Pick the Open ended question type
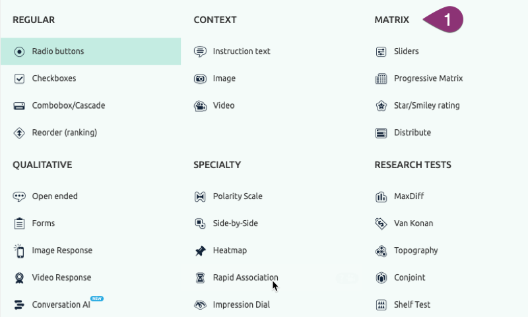This screenshot has height=317, width=528. pyautogui.click(x=55, y=196)
